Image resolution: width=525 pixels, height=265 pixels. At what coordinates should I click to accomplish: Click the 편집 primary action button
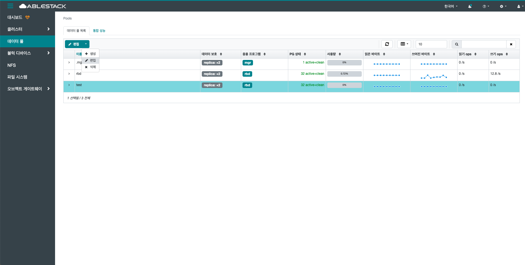[x=74, y=44]
